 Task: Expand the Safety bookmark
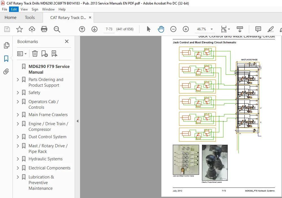[18, 93]
